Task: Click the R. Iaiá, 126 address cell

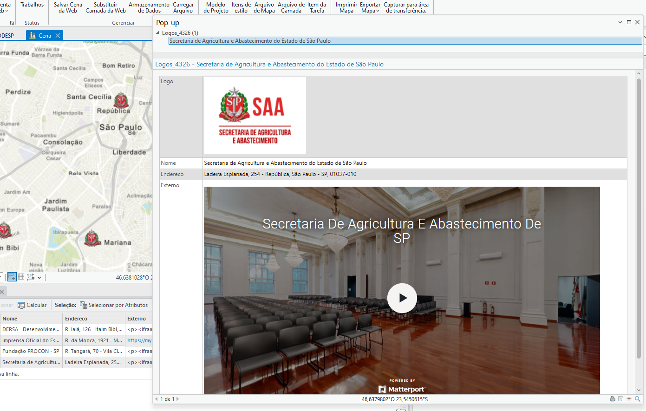Action: [94, 329]
